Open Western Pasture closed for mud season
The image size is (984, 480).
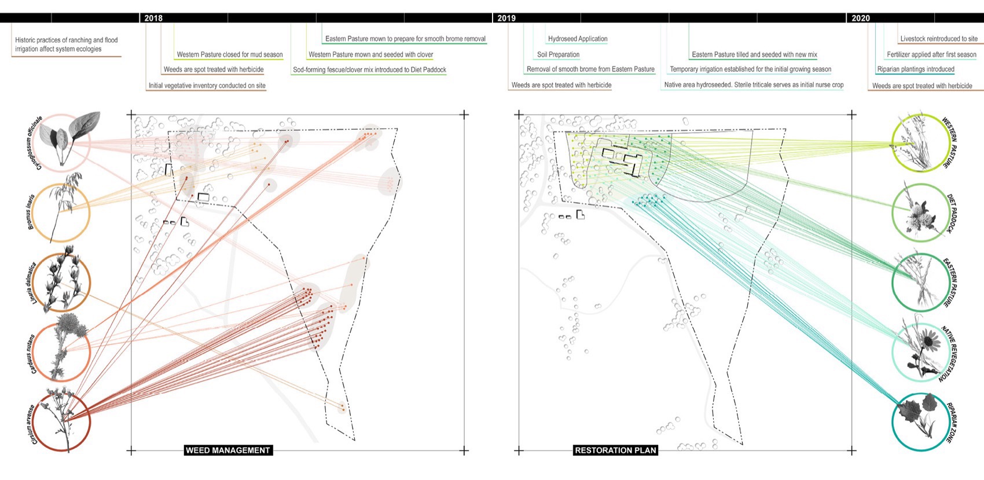coord(230,54)
